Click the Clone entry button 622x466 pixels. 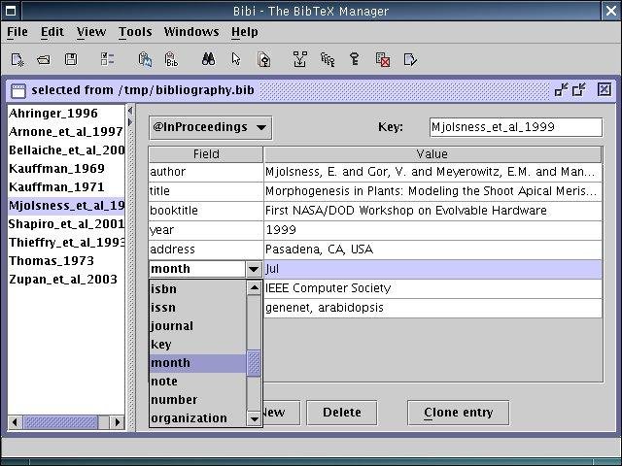tap(458, 413)
